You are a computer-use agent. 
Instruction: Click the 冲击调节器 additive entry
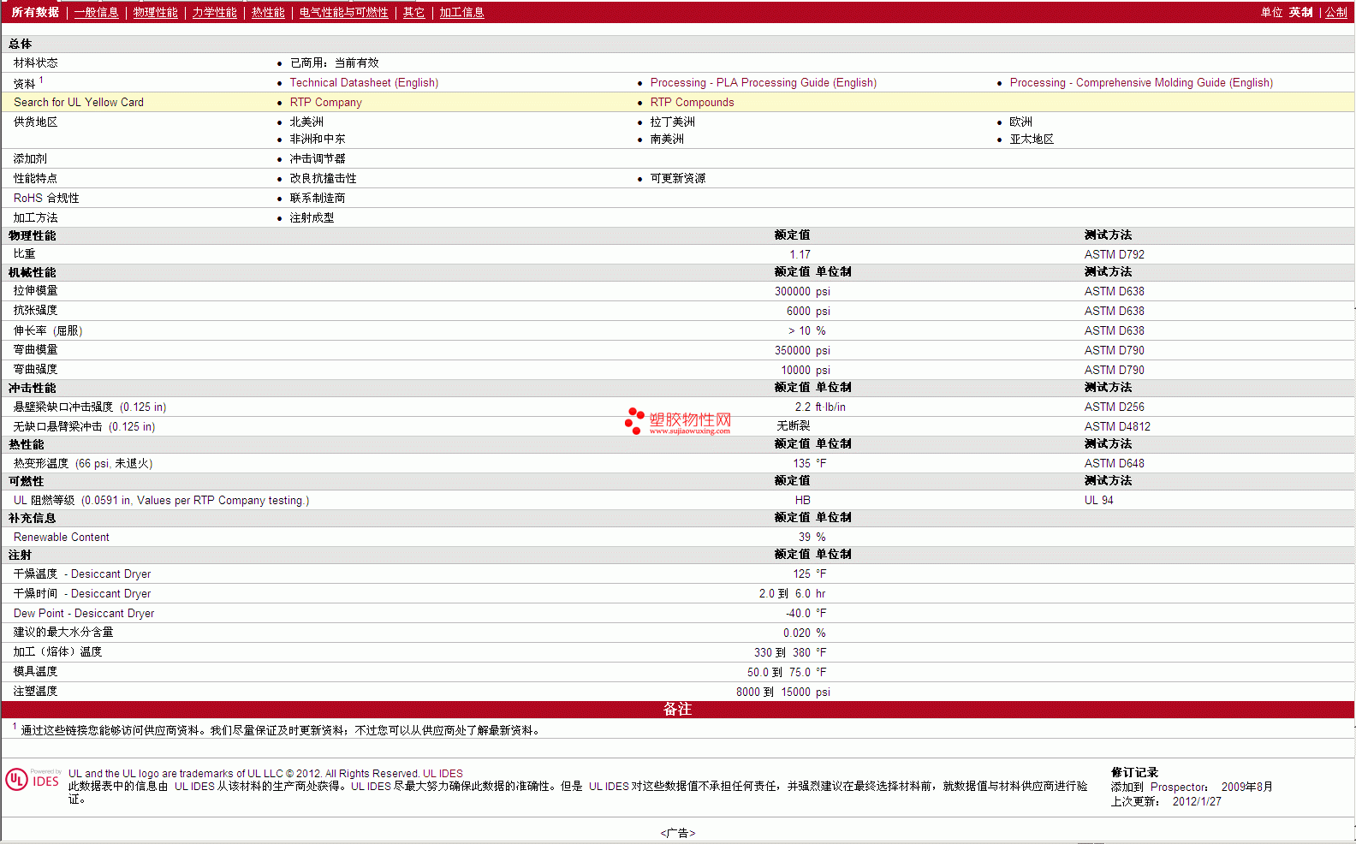(x=318, y=159)
